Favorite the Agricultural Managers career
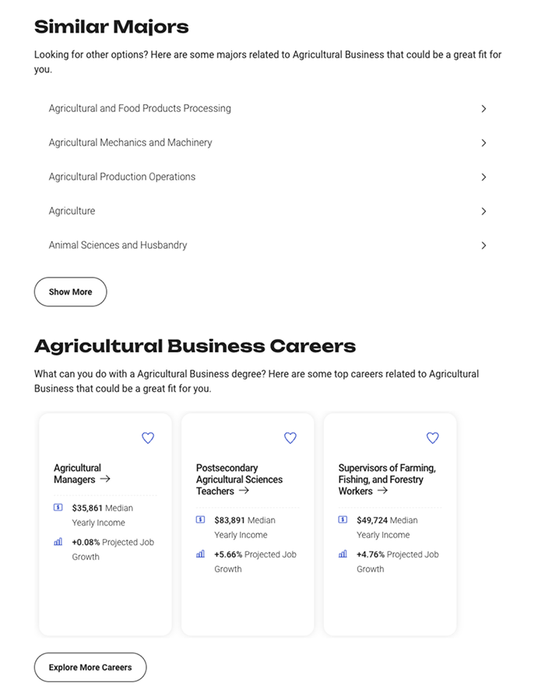 point(148,438)
